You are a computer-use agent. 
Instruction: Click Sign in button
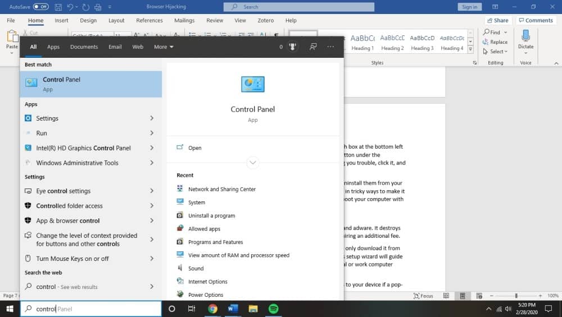tap(469, 7)
